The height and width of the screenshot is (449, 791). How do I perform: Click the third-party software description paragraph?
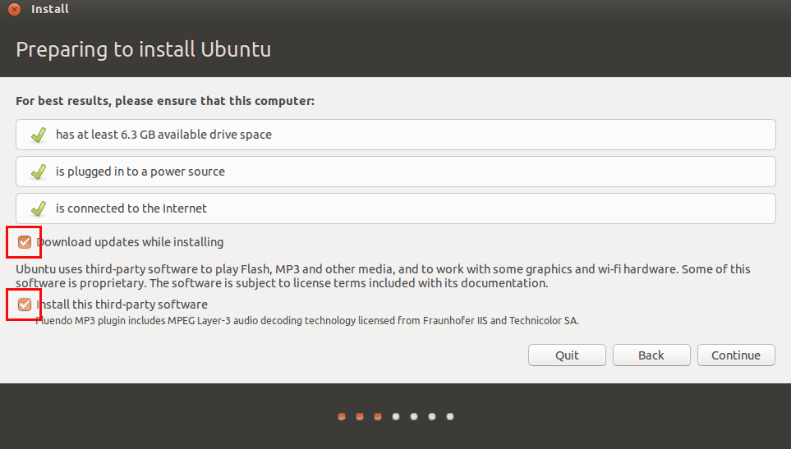click(x=383, y=276)
